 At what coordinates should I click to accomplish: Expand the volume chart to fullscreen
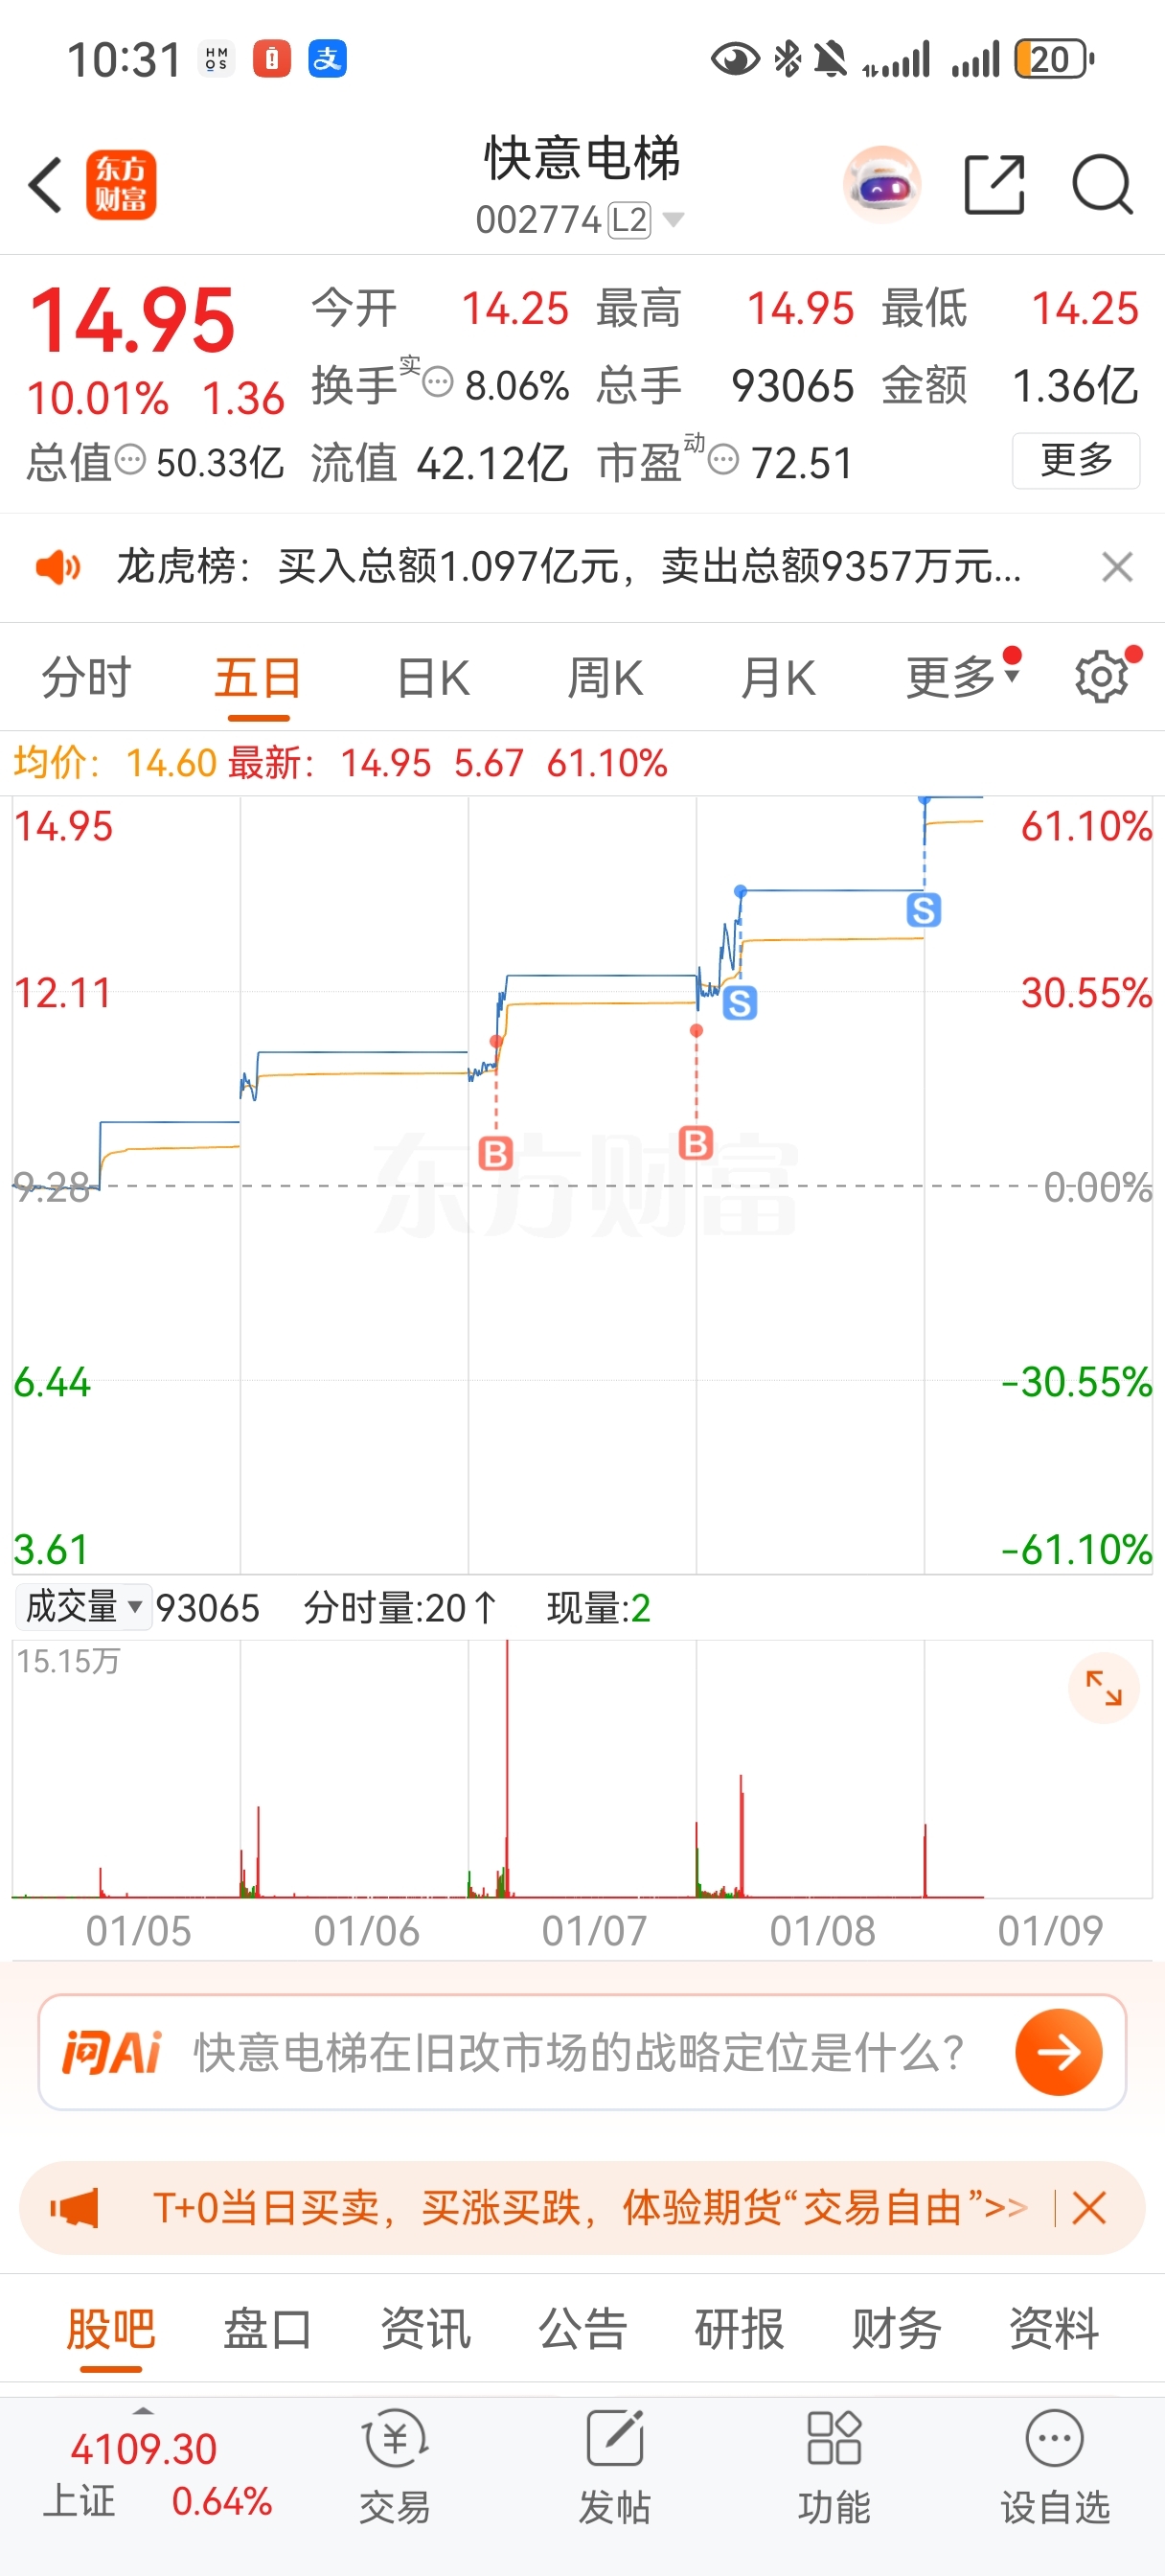tap(1103, 1688)
